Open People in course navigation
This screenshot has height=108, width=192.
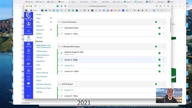click(39, 14)
